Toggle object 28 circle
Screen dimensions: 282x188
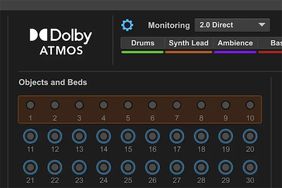click(201, 167)
